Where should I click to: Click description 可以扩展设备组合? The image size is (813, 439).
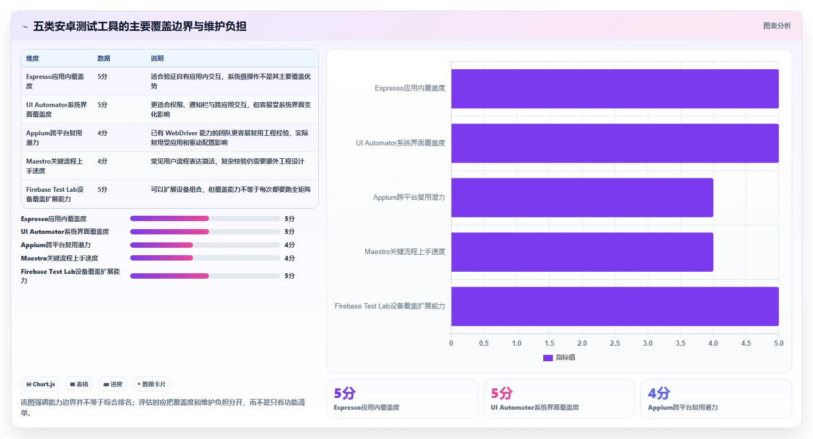pyautogui.click(x=231, y=190)
